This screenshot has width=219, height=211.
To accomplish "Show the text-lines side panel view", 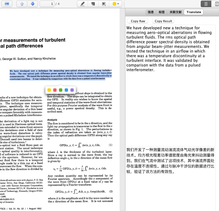I will point(206,4).
